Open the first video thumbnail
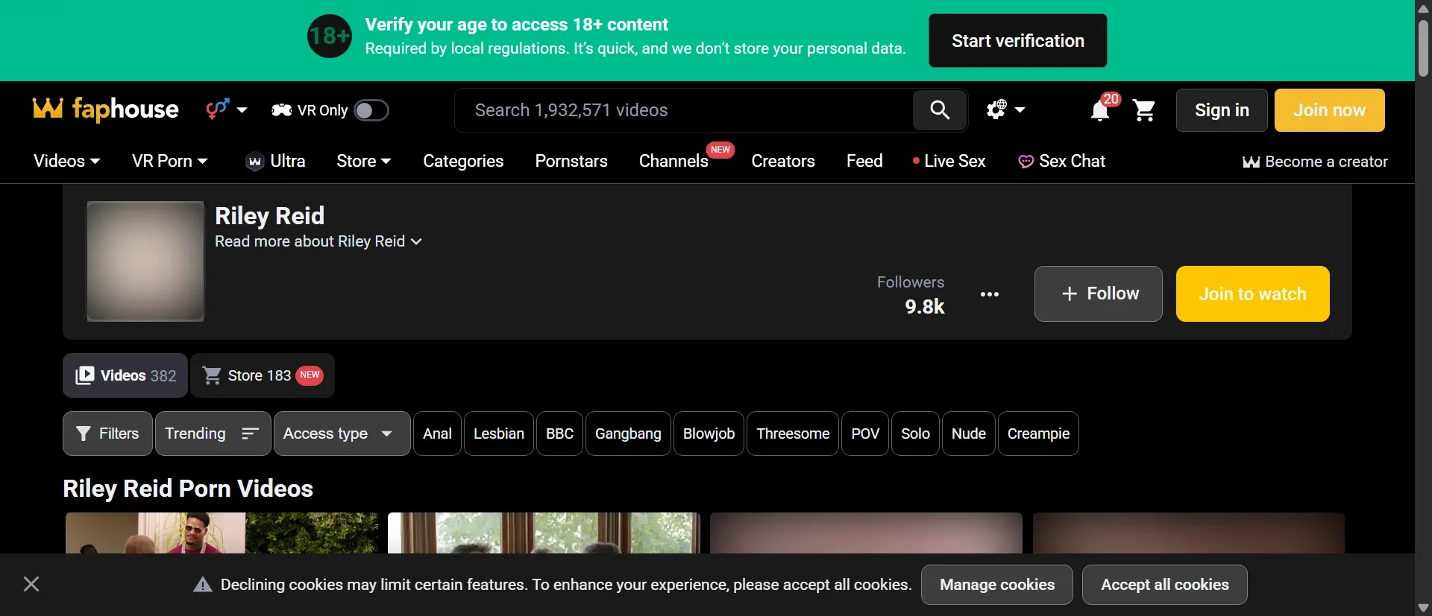Image resolution: width=1432 pixels, height=616 pixels. click(222, 533)
